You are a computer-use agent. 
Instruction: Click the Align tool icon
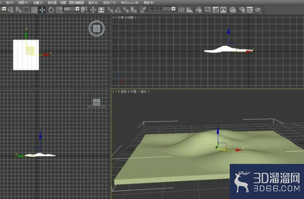[x=190, y=10]
